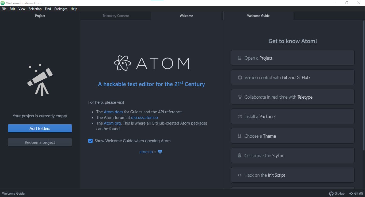Image resolution: width=365 pixels, height=197 pixels.
Task: Open the Packages menu
Action: [x=61, y=9]
